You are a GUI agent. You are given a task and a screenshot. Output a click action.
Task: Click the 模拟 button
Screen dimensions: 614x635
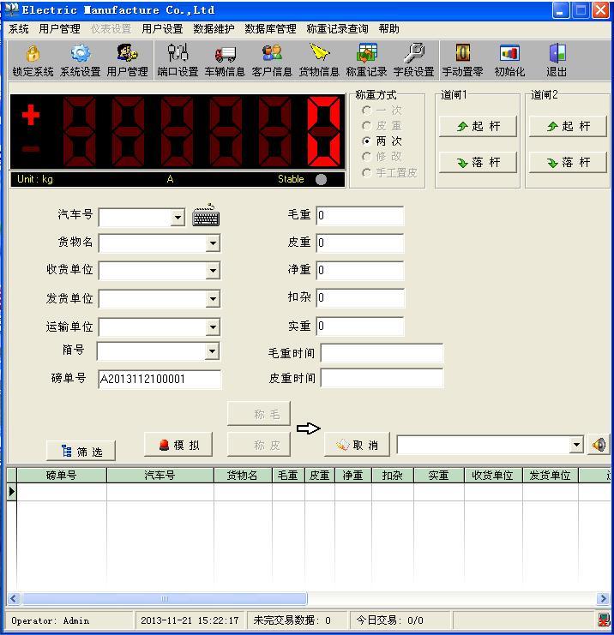click(178, 445)
